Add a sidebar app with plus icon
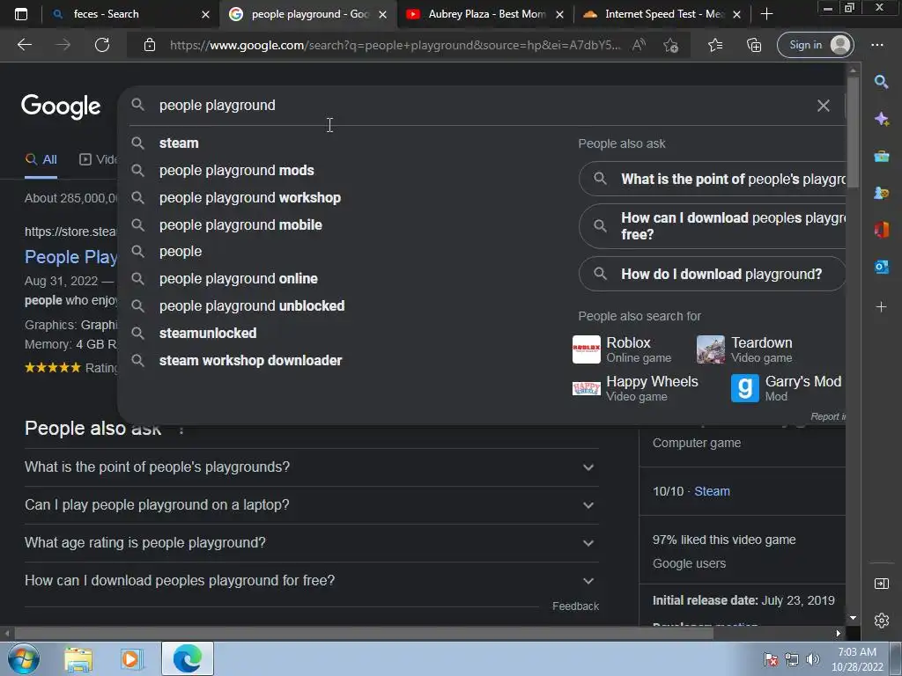This screenshot has width=902, height=676. 881,307
